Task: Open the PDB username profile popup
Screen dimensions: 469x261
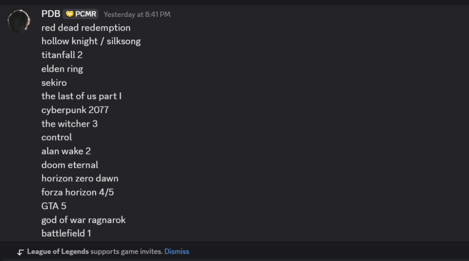Action: click(x=51, y=14)
